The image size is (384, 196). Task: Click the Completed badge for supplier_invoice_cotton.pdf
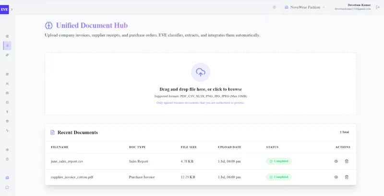[x=279, y=177]
